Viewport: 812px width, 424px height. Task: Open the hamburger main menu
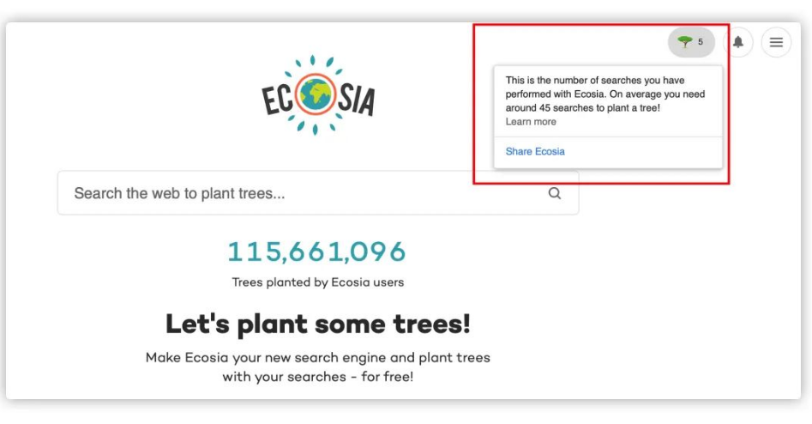point(776,42)
